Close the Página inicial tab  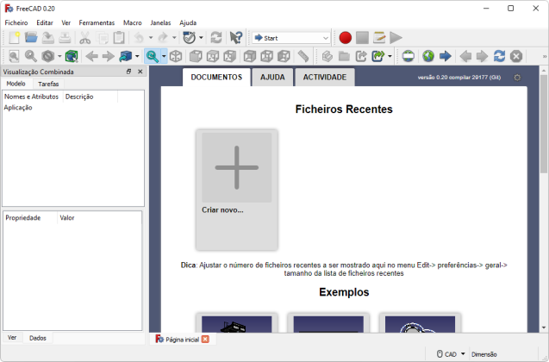(205, 340)
